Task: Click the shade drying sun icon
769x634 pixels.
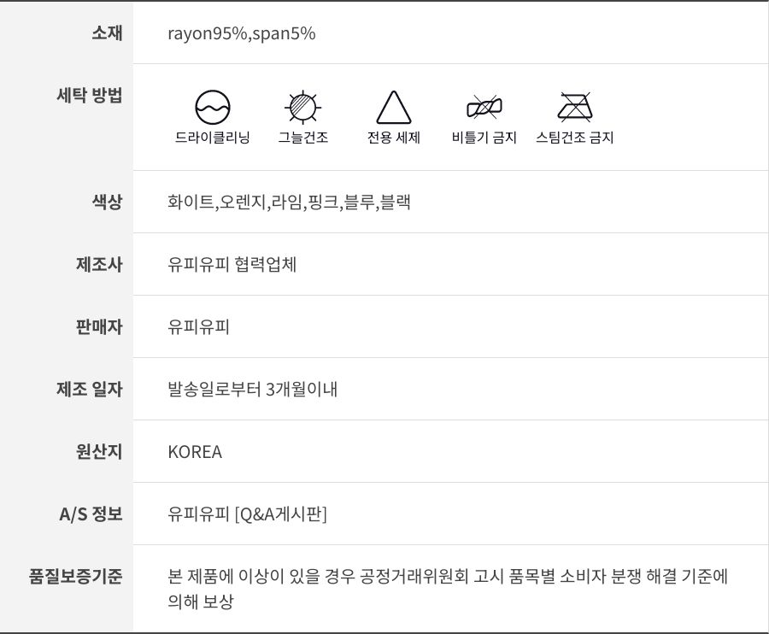Action: coord(302,107)
